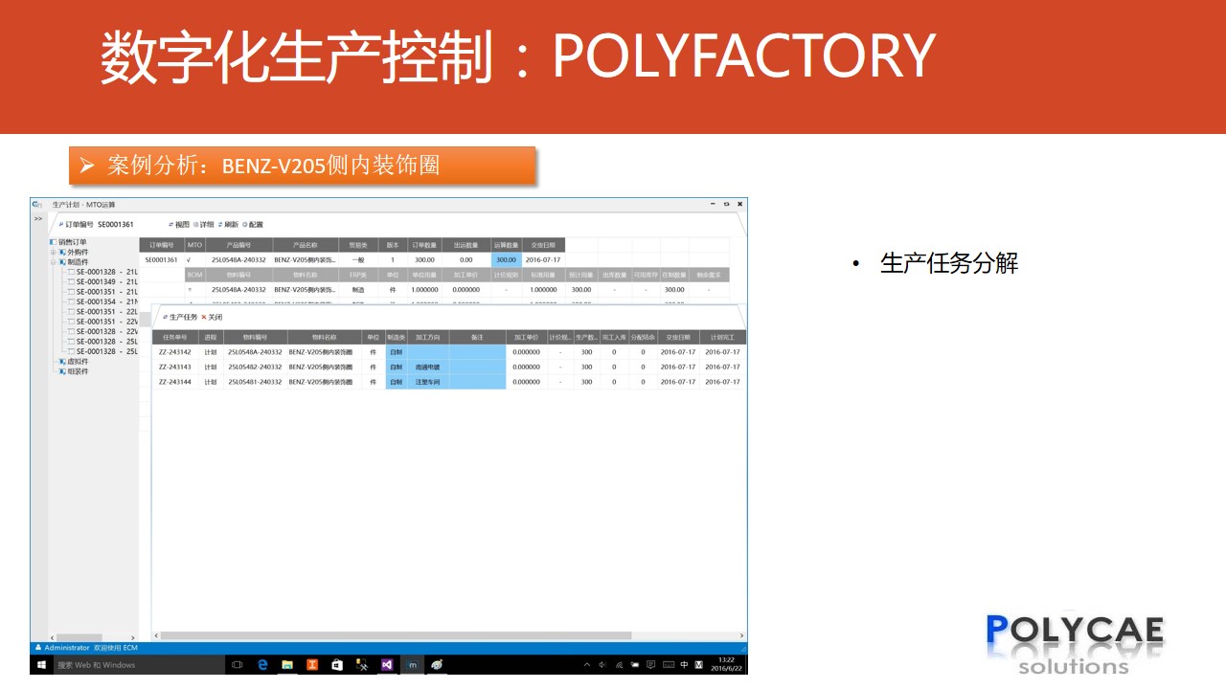Image resolution: width=1226 pixels, height=689 pixels.
Task: Click the Administrator user icon in status bar
Action: (x=38, y=648)
